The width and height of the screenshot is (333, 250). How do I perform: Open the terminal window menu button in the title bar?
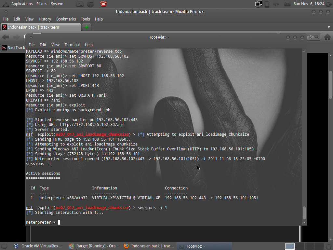pos(31,37)
